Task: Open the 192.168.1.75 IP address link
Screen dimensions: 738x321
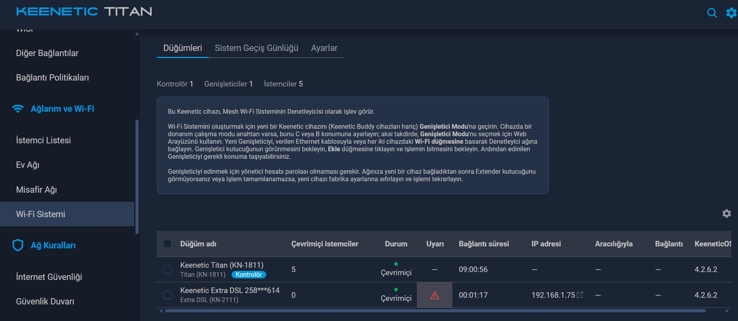Action: click(553, 295)
